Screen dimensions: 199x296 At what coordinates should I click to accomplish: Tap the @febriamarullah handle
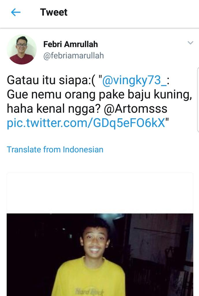click(x=74, y=56)
